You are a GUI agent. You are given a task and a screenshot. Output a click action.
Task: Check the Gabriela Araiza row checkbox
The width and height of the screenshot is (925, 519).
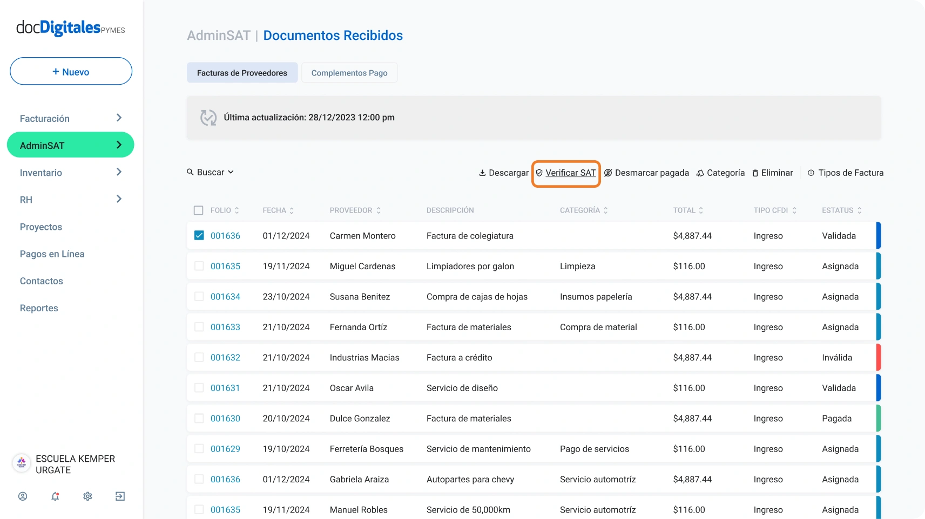click(199, 479)
